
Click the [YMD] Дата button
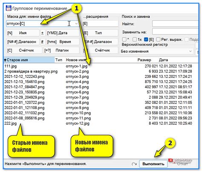[63, 33]
